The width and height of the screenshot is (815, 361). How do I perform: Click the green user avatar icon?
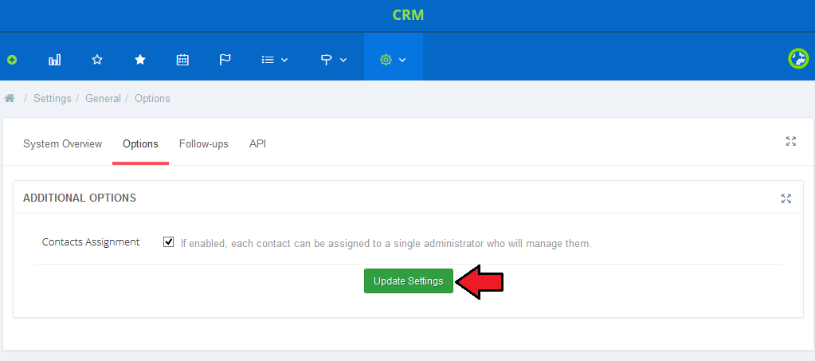(798, 59)
